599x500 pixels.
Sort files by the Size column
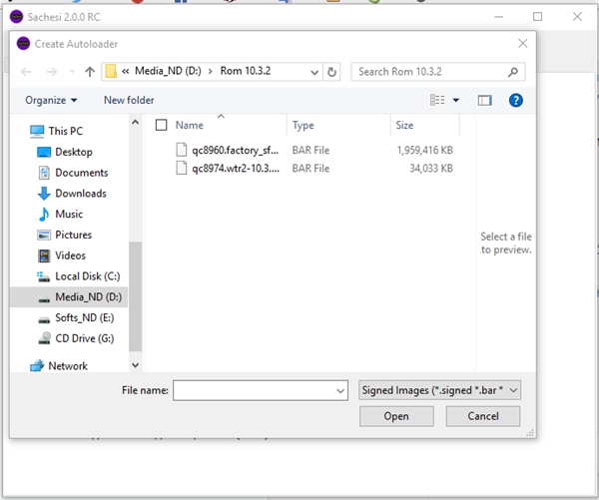pos(404,126)
